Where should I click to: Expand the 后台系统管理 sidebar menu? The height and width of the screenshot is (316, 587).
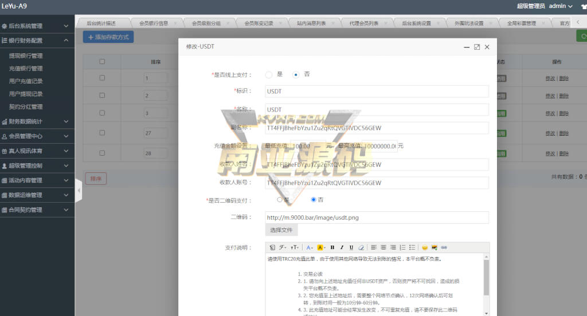pos(37,26)
